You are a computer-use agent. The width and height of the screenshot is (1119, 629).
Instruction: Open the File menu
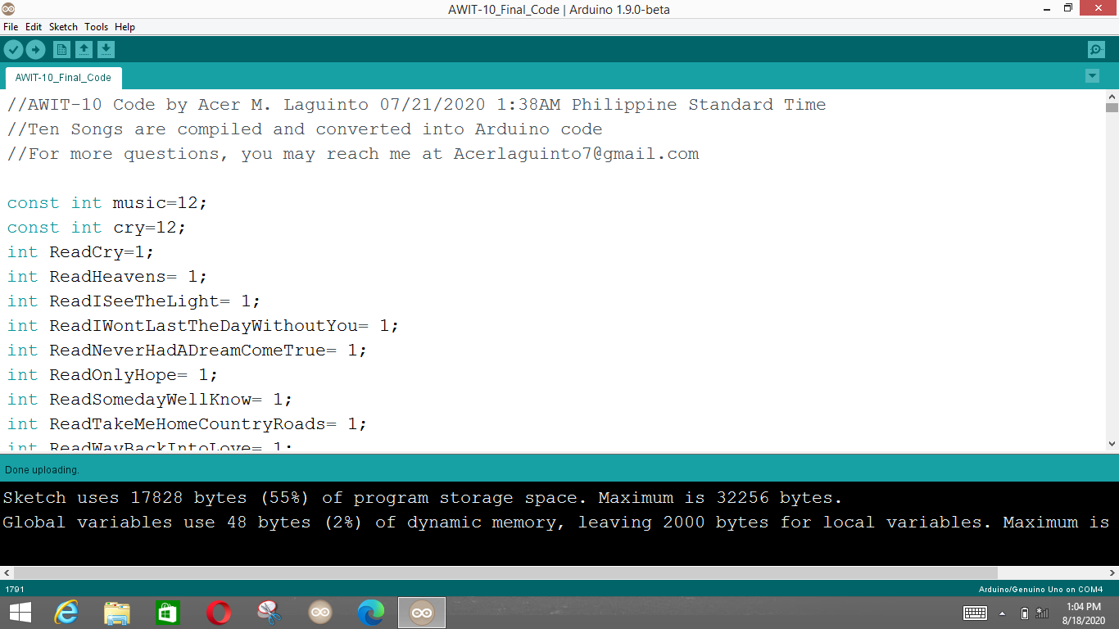point(11,27)
